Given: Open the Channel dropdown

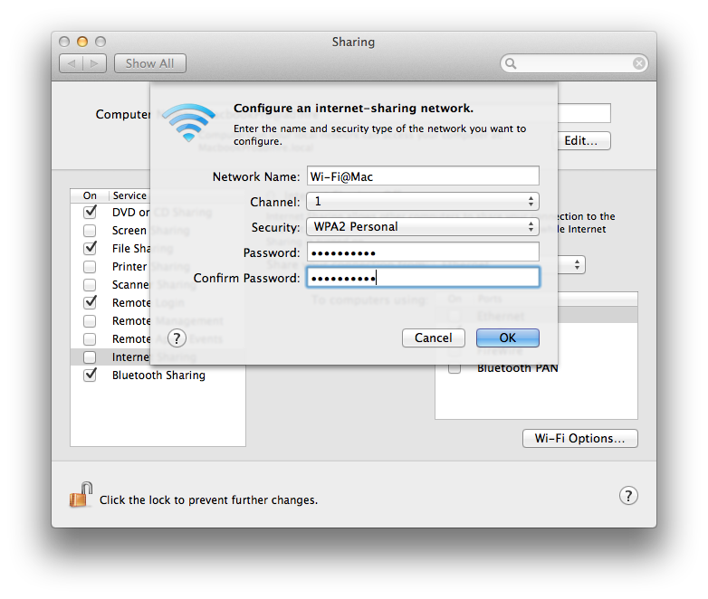Looking at the screenshot, I should pyautogui.click(x=423, y=201).
